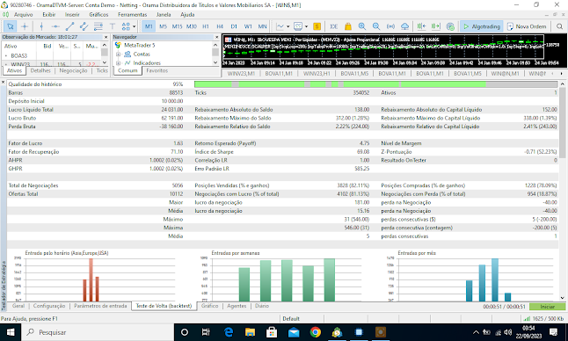Viewport: 568px width, 341px height.
Task: Choose the equidistant channel tool
Action: point(84,26)
